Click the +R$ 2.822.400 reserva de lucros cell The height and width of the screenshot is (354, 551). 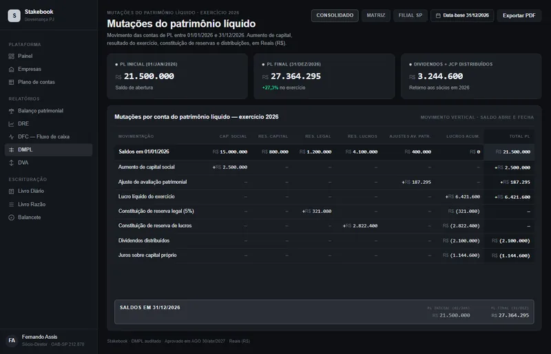click(360, 226)
